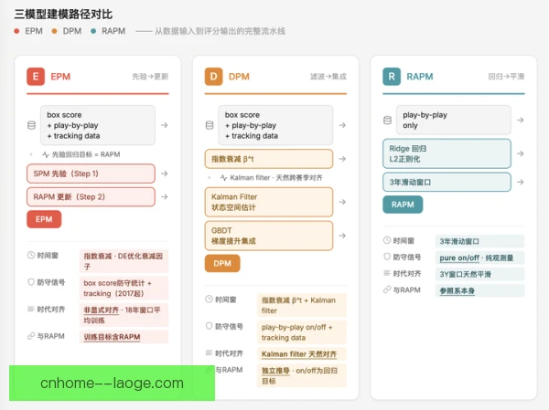Open the underlined 独立推导 link
Viewport: 549px width, 410px height.
click(x=275, y=371)
